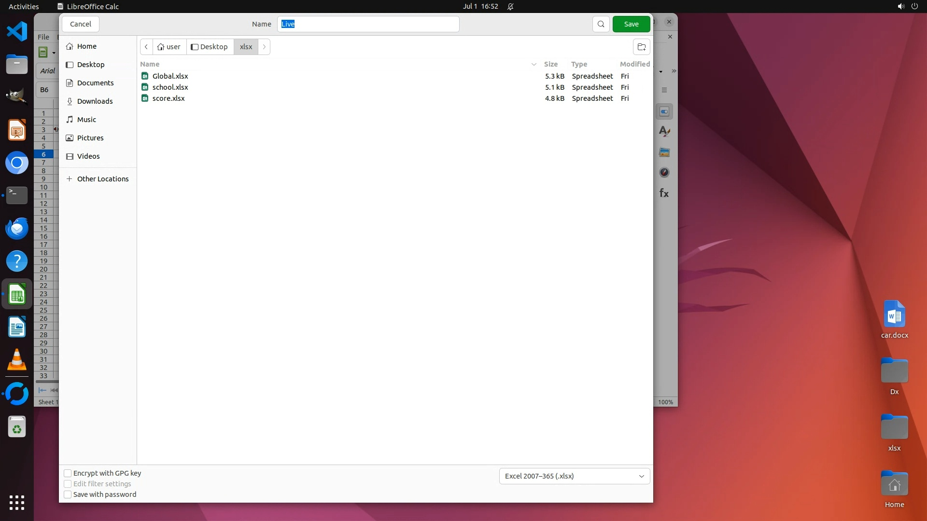
Task: Cancel the save dialog
Action: [x=80, y=24]
